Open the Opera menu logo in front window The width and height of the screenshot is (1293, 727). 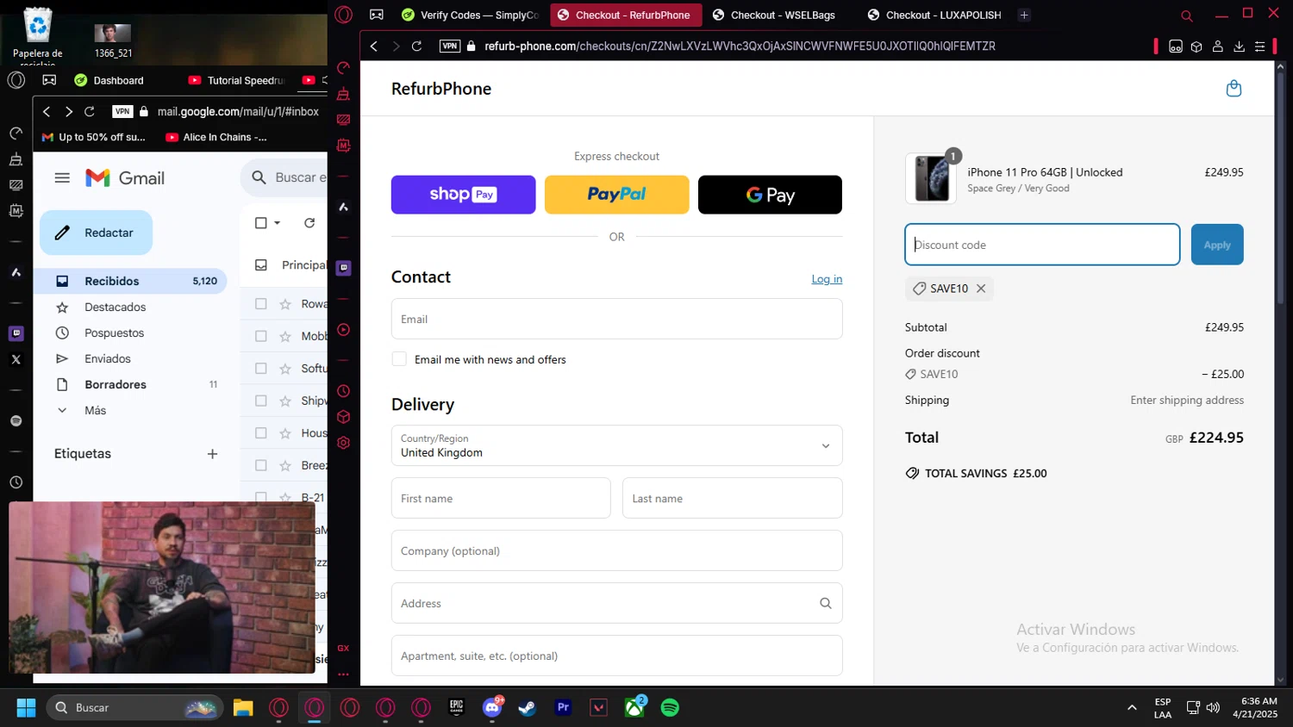point(344,15)
